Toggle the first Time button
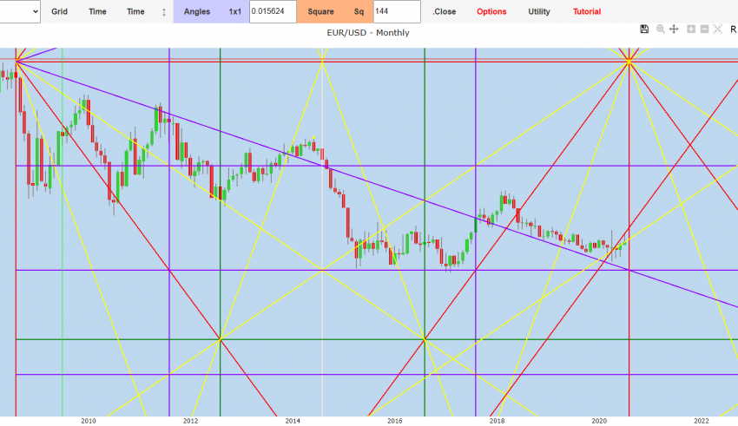 pyautogui.click(x=97, y=11)
